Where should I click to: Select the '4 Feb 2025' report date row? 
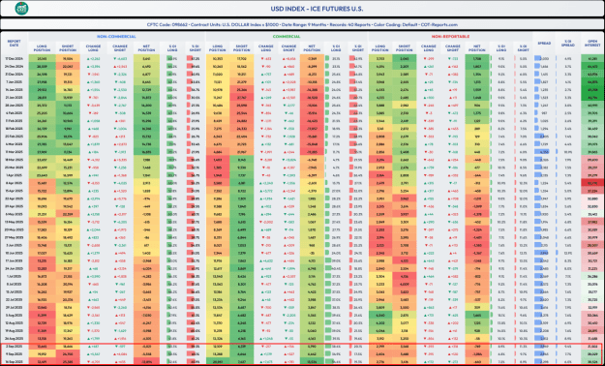303,112
